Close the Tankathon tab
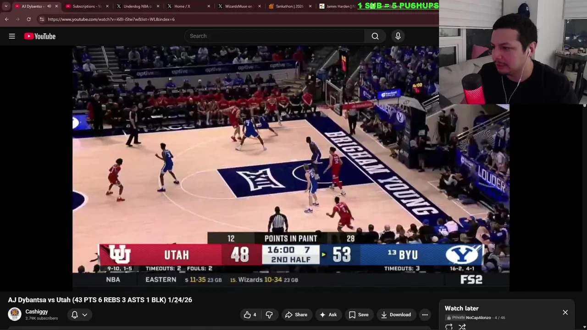587x330 pixels. click(310, 6)
